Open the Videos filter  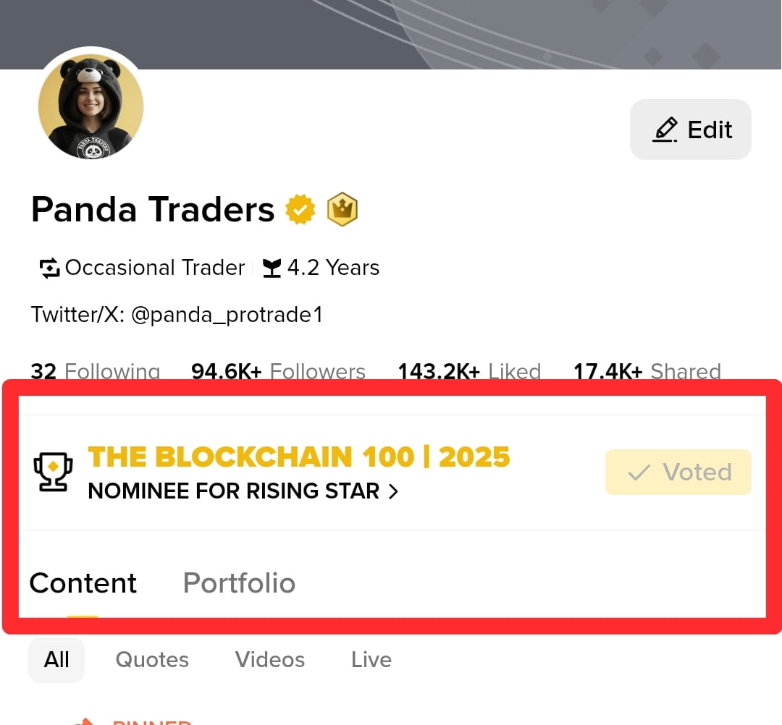point(270,660)
